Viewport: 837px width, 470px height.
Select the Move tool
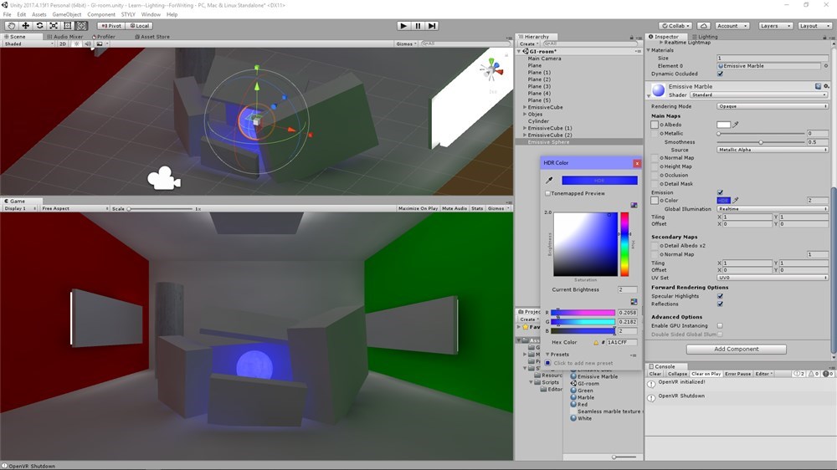coord(25,26)
